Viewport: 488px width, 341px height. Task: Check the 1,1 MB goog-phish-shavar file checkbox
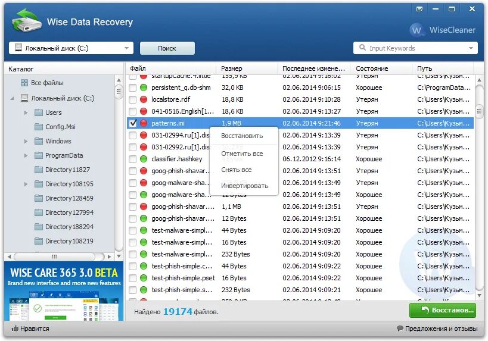(133, 207)
